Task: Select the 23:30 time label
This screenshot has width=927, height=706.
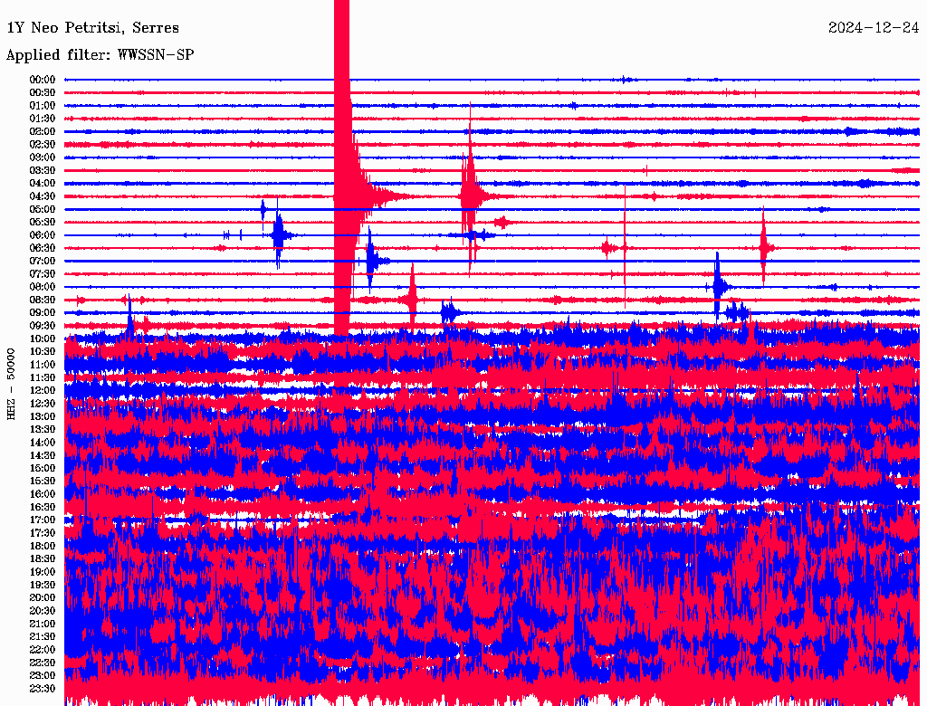Action: coord(43,689)
